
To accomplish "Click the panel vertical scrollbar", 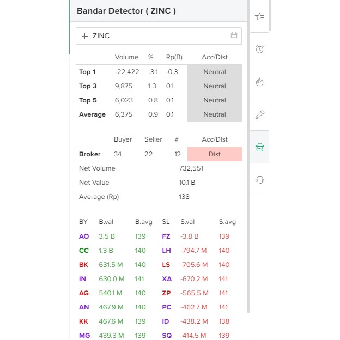I will click(248, 156).
